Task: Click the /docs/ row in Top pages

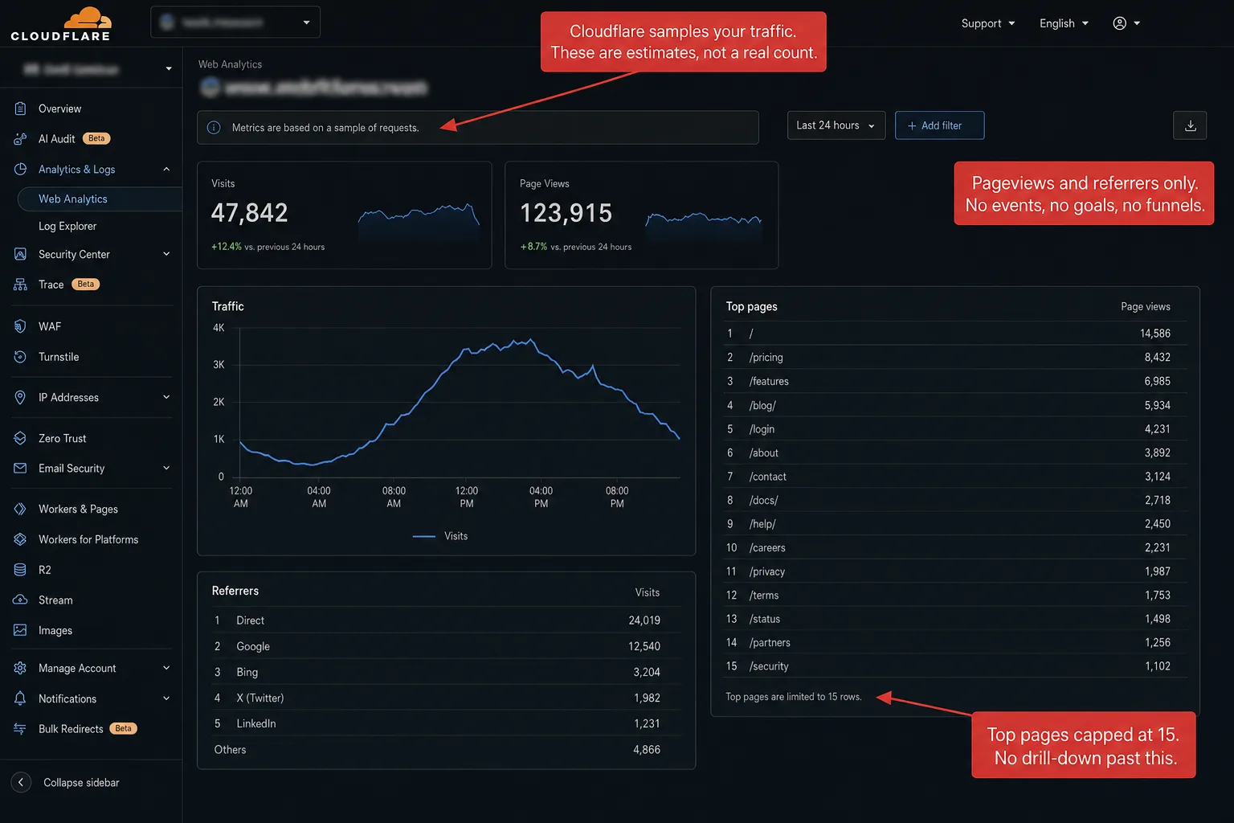Action: point(954,500)
